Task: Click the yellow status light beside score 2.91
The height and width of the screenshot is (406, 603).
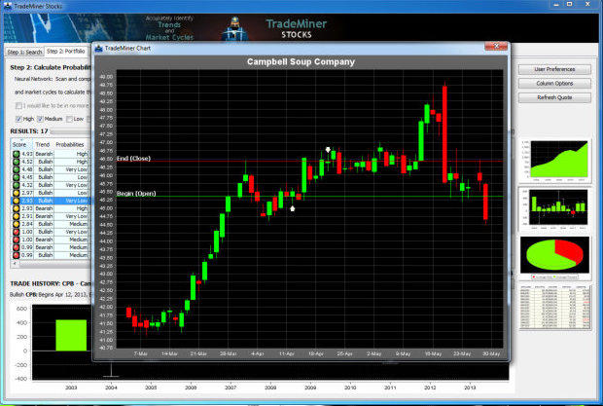Action: pos(17,216)
